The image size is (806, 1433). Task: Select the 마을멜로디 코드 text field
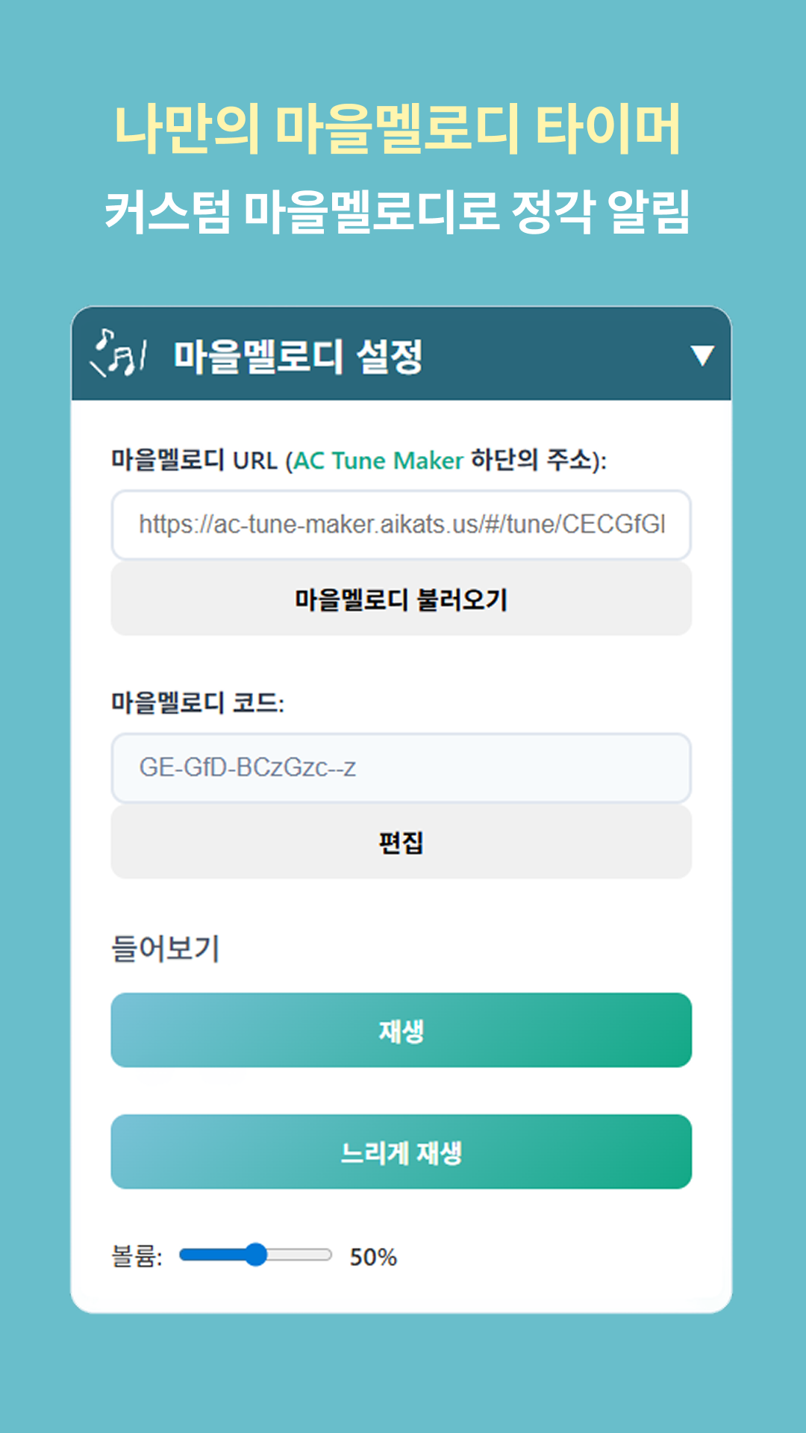pyautogui.click(x=402, y=769)
